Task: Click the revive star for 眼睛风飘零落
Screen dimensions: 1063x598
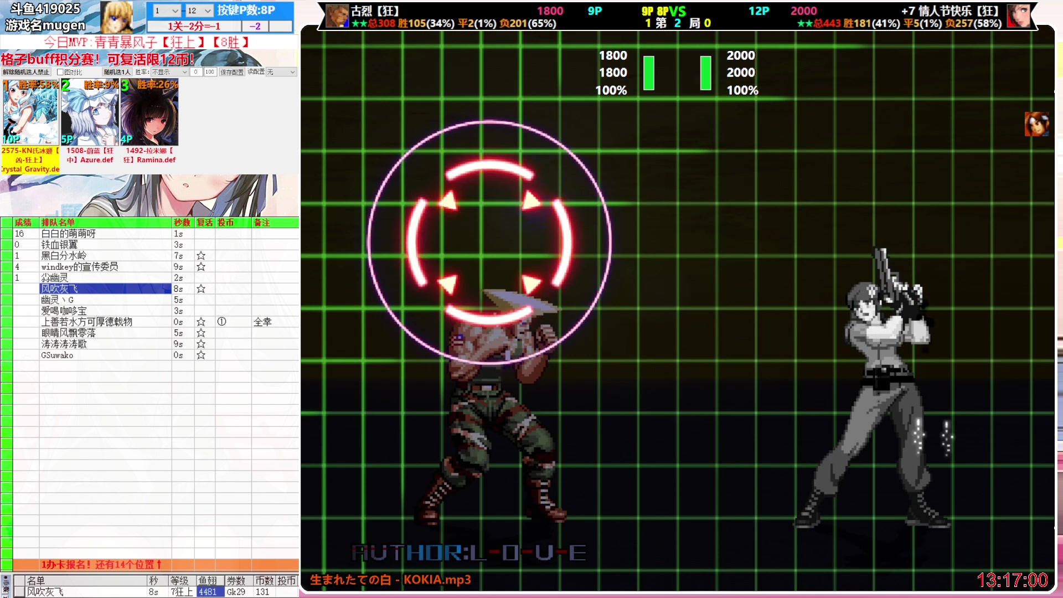Action: [x=201, y=333]
